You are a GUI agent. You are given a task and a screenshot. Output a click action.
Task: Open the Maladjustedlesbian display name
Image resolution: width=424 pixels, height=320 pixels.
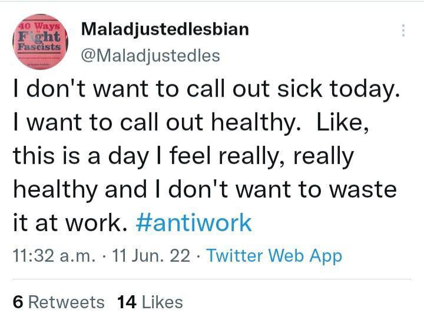164,28
